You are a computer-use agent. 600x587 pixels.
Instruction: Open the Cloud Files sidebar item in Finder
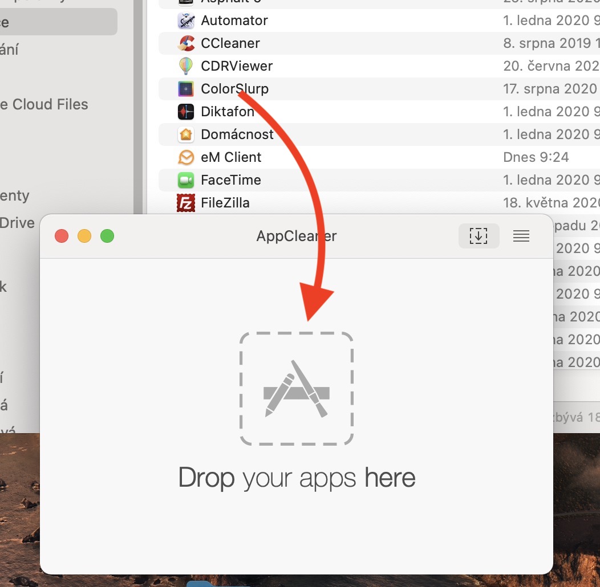[x=44, y=104]
